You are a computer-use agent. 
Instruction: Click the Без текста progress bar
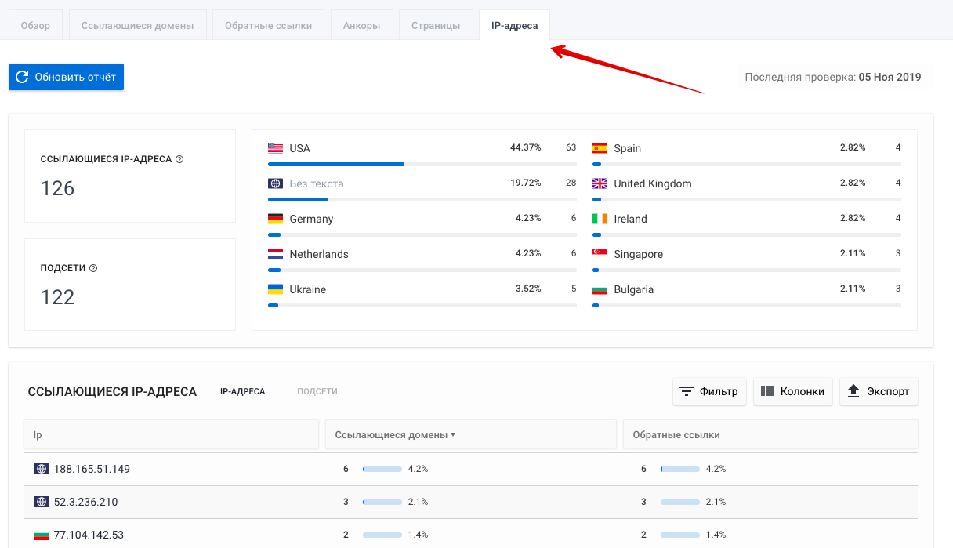(422, 200)
